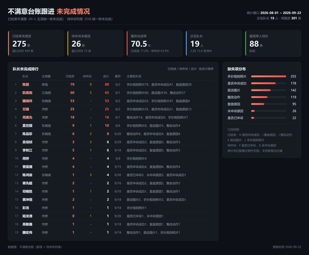Screen dimensions: 309x255
Task: Click the rank 1 leader name
Action: (26, 84)
